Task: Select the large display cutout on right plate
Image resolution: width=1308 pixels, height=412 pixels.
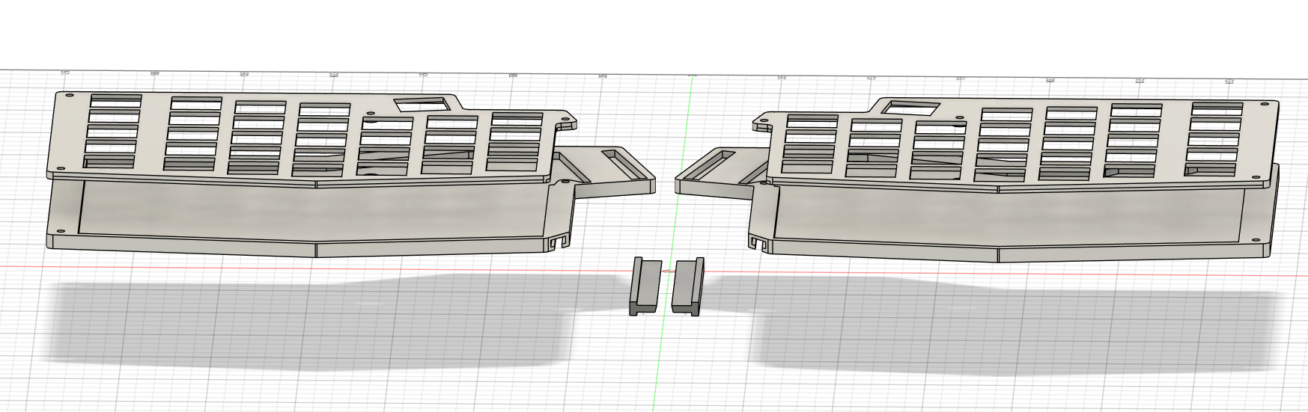Action: point(910,108)
